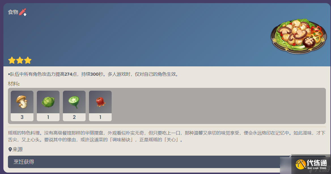Click the 食物 category label

(x=13, y=12)
